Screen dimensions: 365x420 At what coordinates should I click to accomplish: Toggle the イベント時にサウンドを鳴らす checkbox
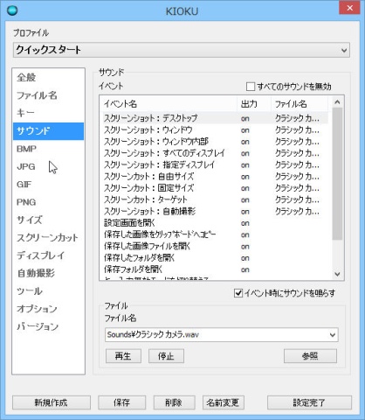coord(238,293)
